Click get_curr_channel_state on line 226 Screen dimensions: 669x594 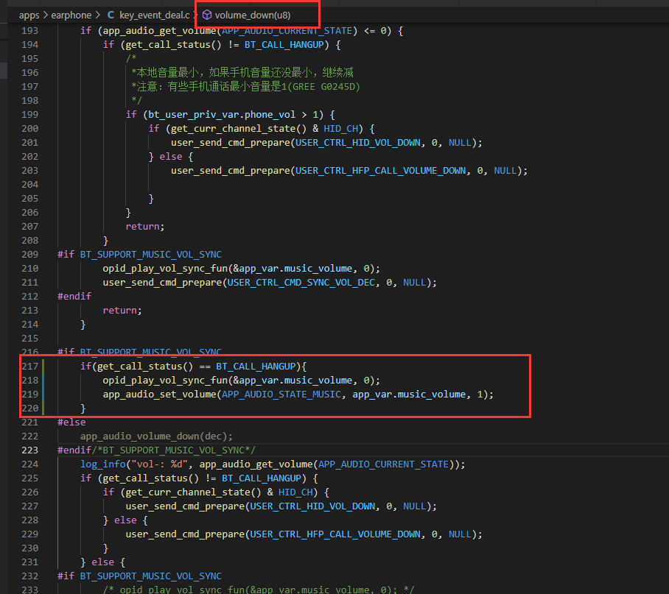(188, 492)
